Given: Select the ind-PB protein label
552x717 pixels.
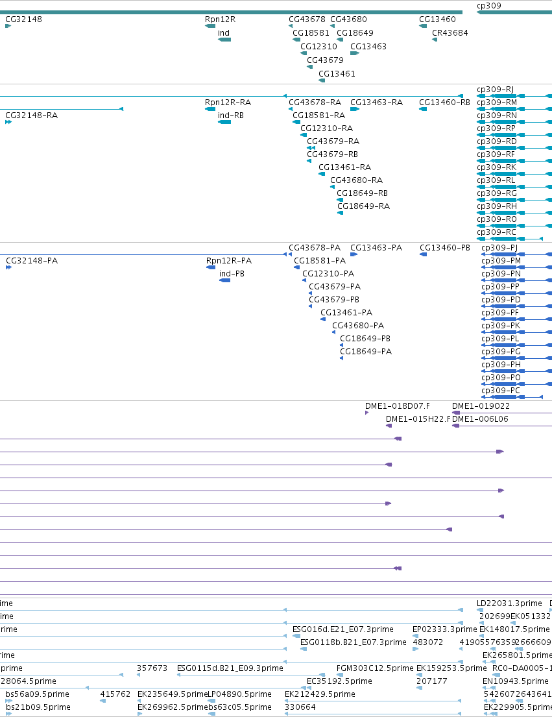Looking at the screenshot, I should coord(232,273).
